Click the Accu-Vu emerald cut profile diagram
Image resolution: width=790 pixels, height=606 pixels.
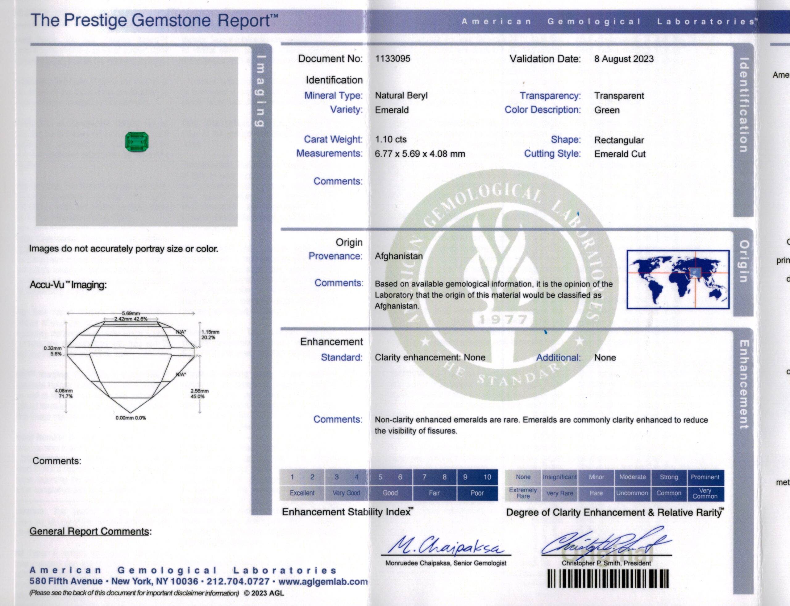tap(131, 367)
